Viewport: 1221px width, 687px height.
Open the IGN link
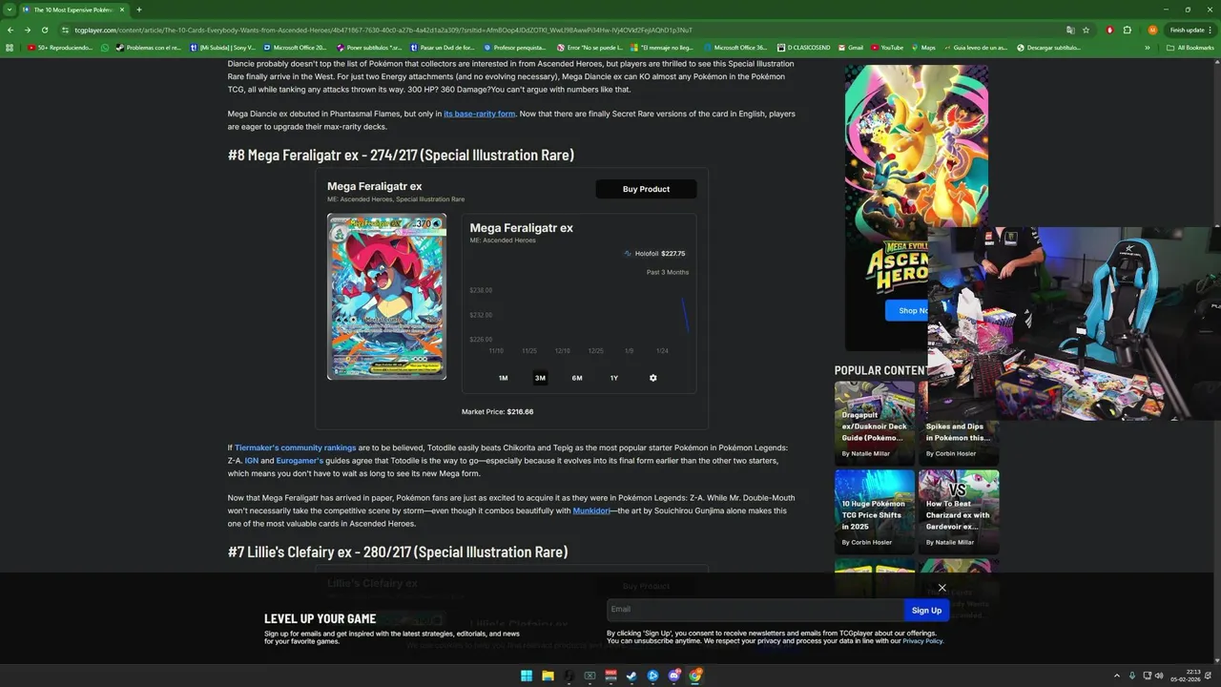[251, 461]
